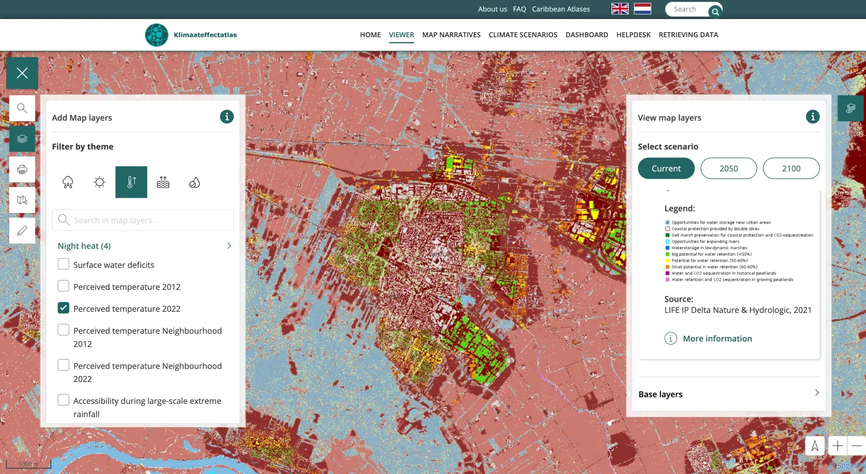Filter by waterlogging waves theme

point(163,182)
